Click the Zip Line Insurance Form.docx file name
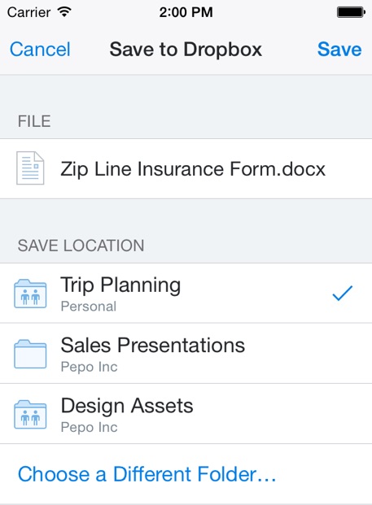 pyautogui.click(x=193, y=169)
